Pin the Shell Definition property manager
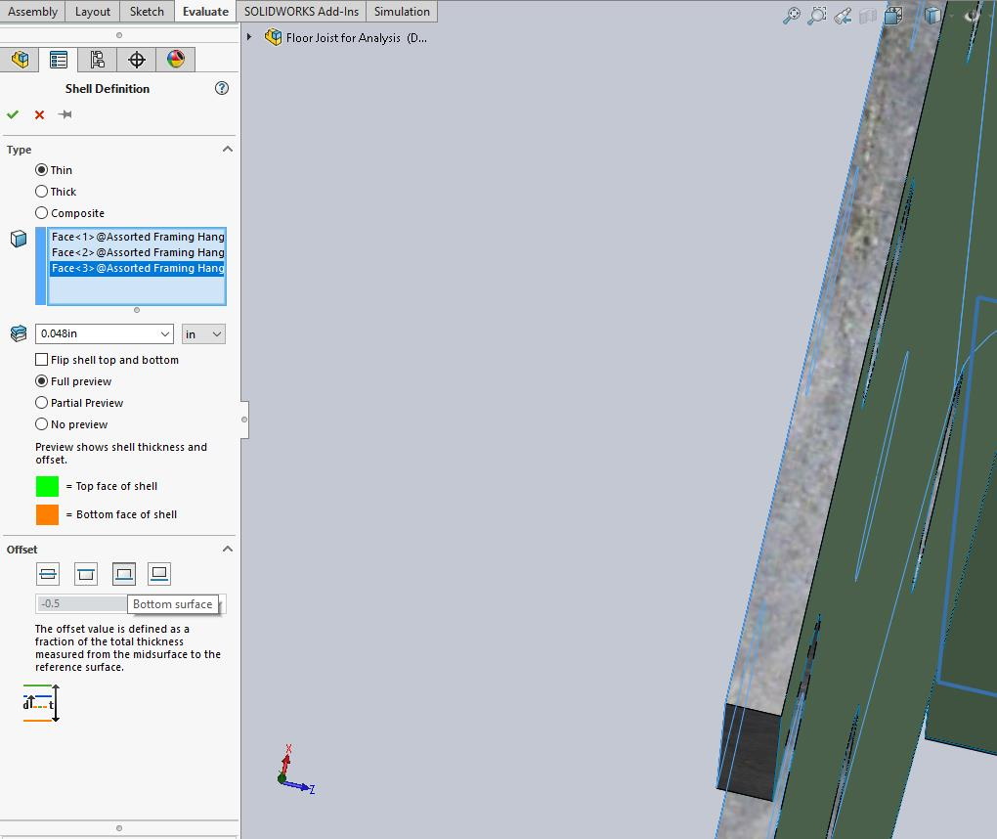 [65, 114]
